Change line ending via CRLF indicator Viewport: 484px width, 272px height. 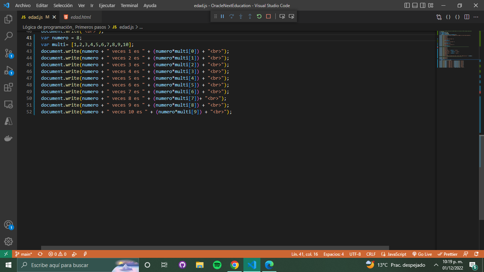pos(371,254)
